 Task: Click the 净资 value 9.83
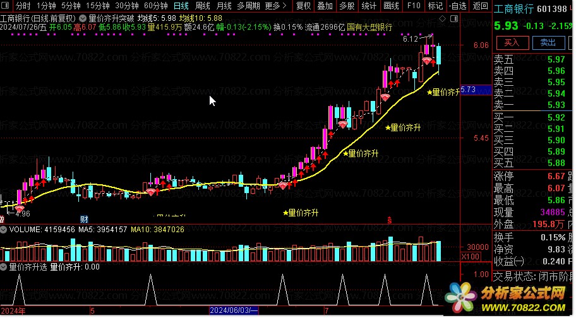(x=556, y=249)
